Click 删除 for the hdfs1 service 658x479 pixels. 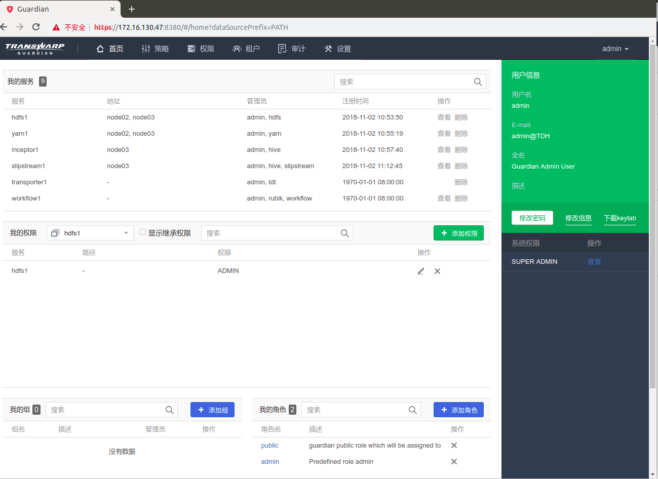click(461, 117)
